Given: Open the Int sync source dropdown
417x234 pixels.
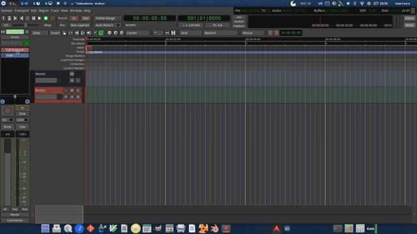Looking at the screenshot, I should click(x=6, y=25).
